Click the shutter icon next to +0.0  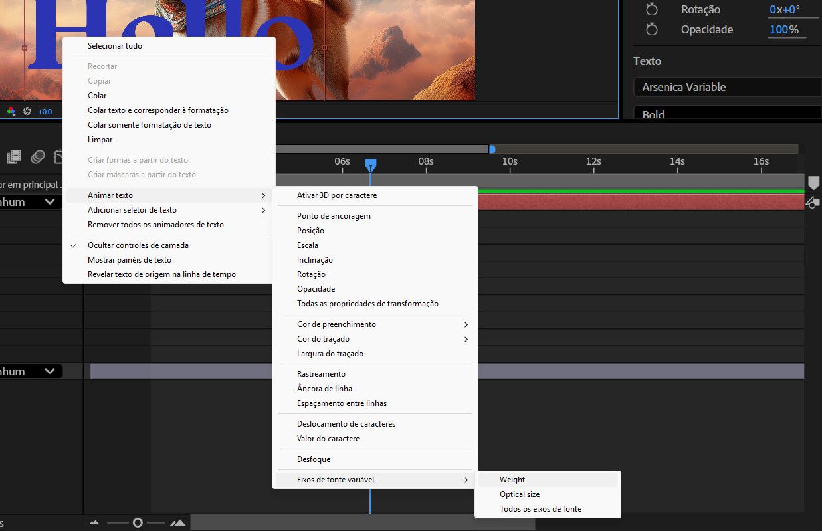tap(27, 111)
